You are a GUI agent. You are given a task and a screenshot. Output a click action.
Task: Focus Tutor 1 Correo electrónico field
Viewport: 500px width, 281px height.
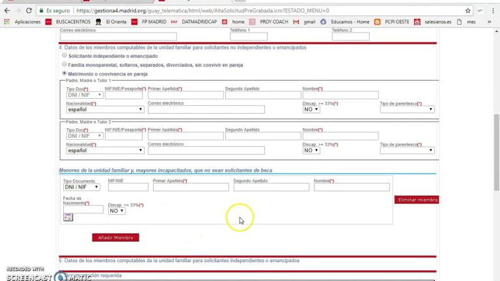[206, 109]
